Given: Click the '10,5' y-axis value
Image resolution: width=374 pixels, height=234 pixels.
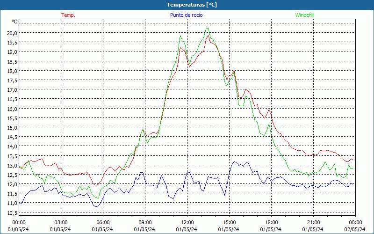Looking at the screenshot, I should (x=12, y=213).
